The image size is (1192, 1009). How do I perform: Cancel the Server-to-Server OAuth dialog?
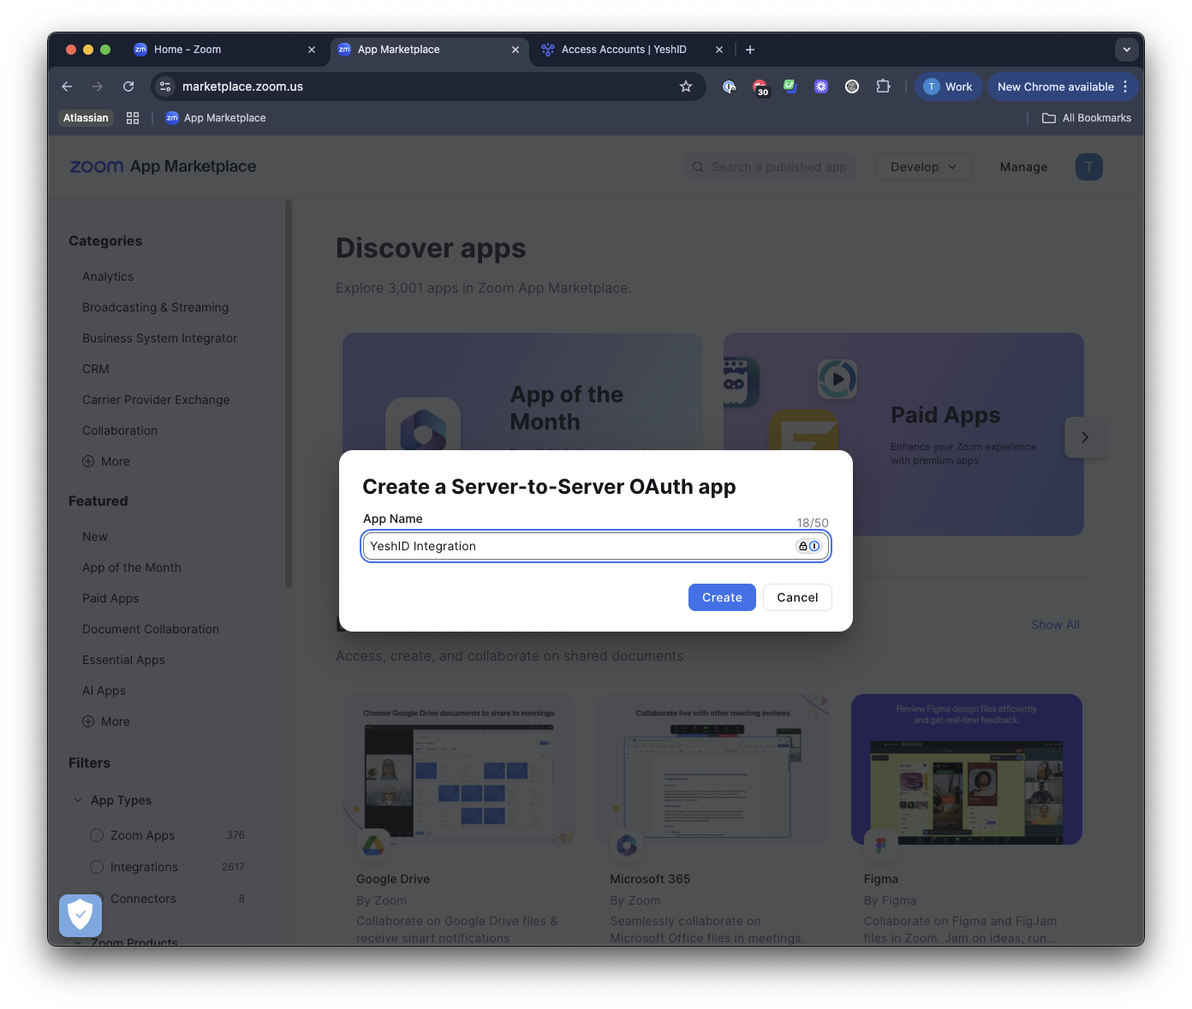point(797,597)
